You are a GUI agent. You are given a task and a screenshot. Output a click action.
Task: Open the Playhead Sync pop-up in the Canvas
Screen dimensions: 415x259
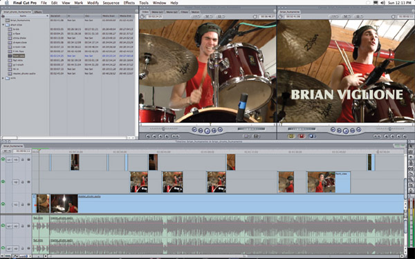point(347,17)
